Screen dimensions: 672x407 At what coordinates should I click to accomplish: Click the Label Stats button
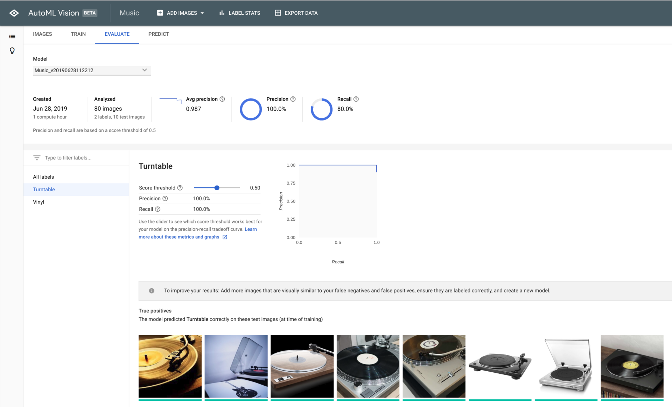[x=240, y=13]
